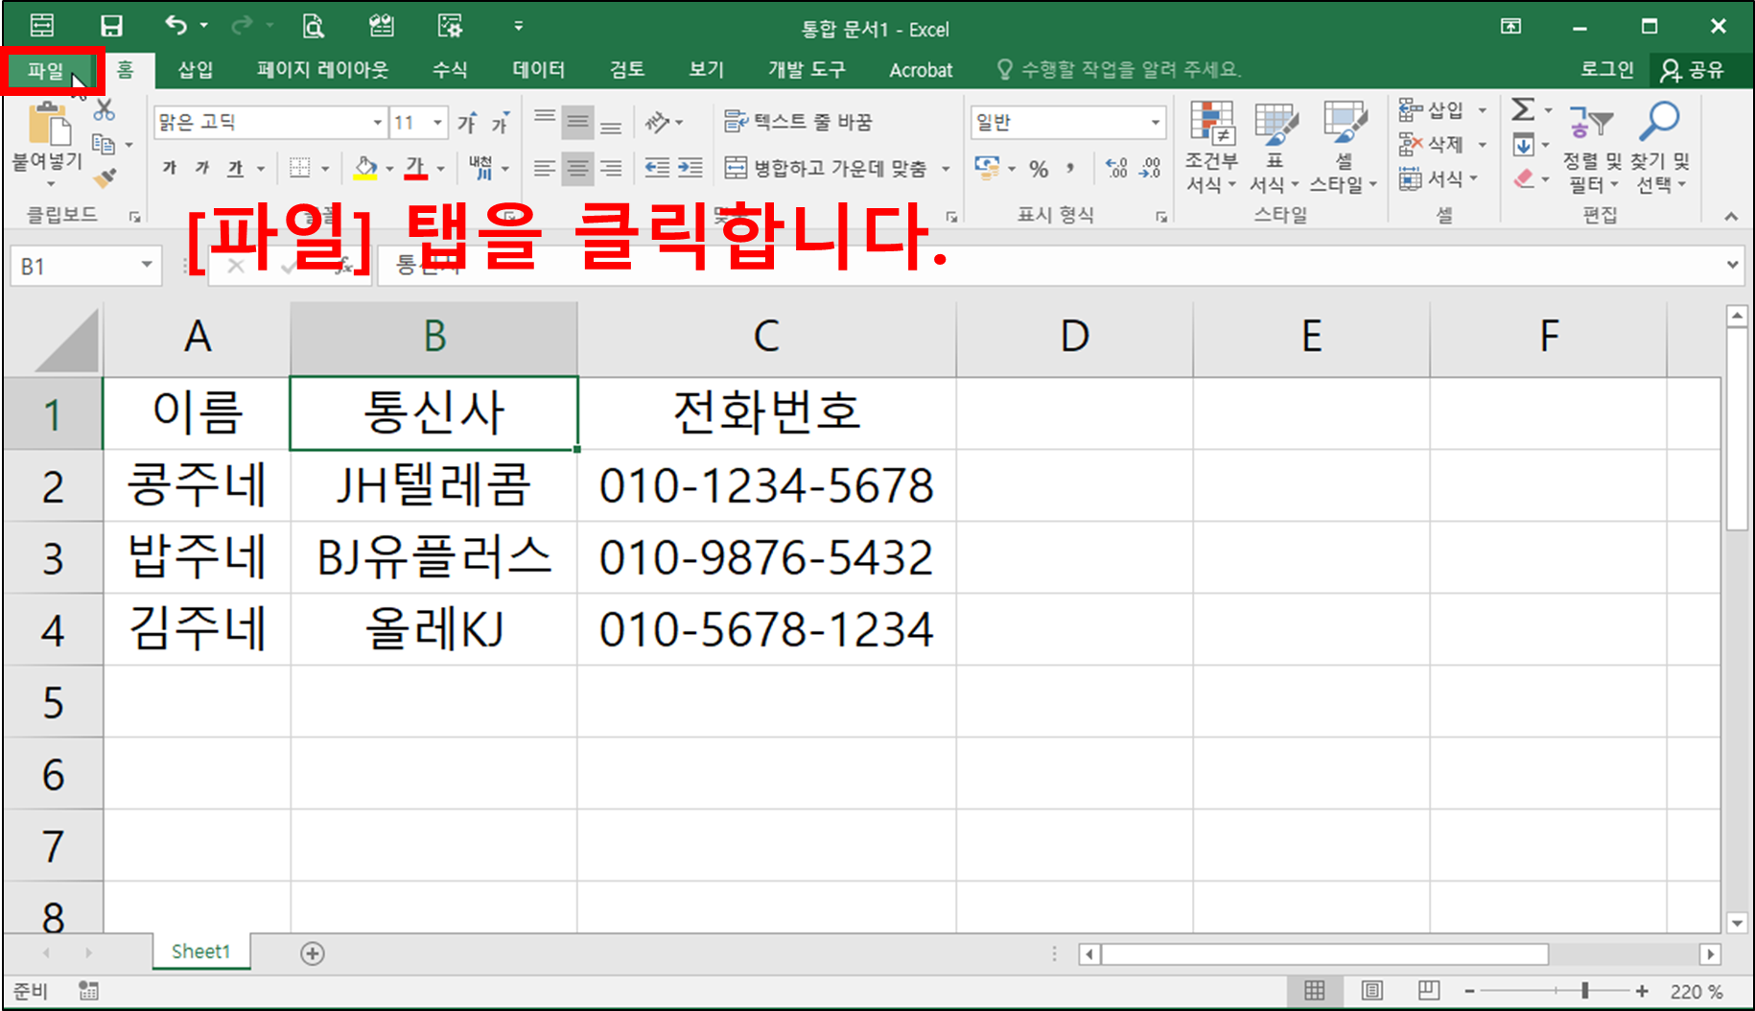The image size is (1755, 1011).
Task: Click the Format Painter brush icon
Action: point(103,177)
